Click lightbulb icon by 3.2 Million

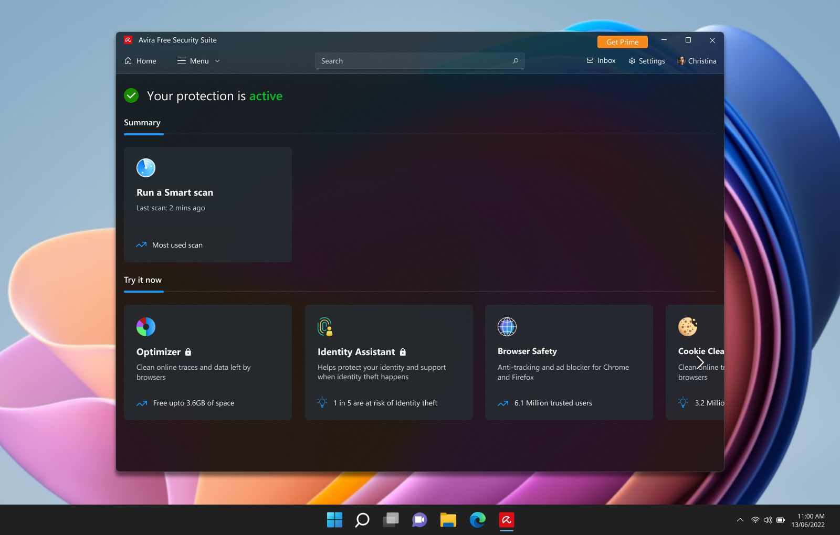[x=683, y=403]
